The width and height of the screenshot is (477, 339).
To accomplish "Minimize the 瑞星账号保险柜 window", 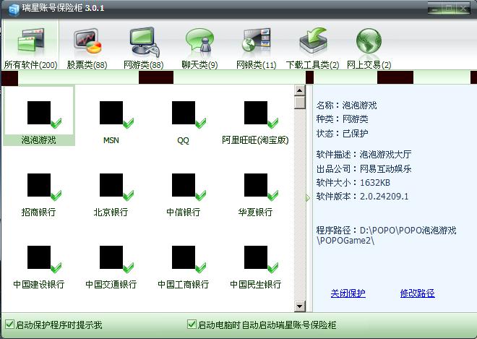I will 435,8.
